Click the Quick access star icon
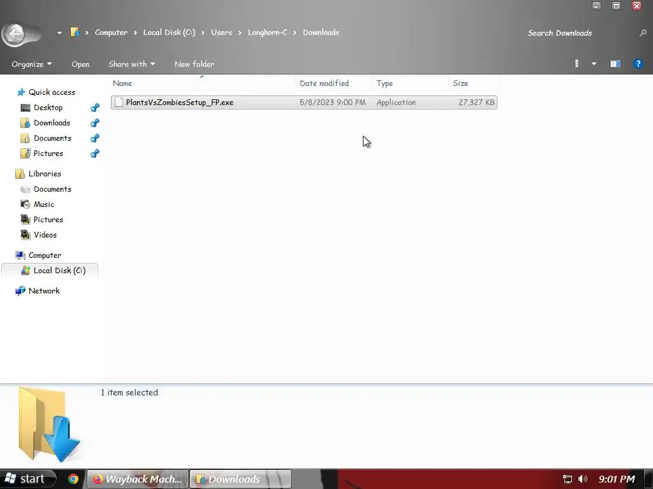The width and height of the screenshot is (653, 489). [21, 92]
